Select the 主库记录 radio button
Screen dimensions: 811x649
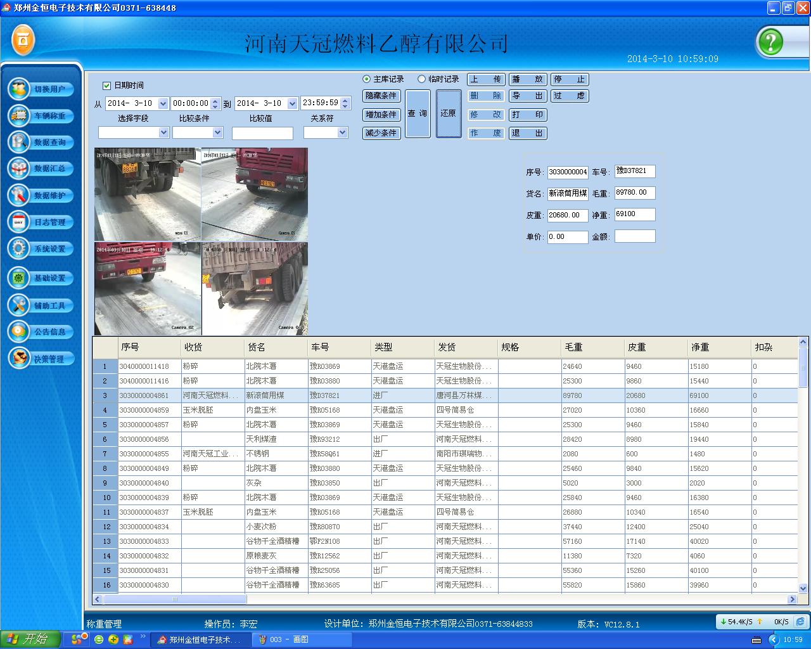[366, 79]
